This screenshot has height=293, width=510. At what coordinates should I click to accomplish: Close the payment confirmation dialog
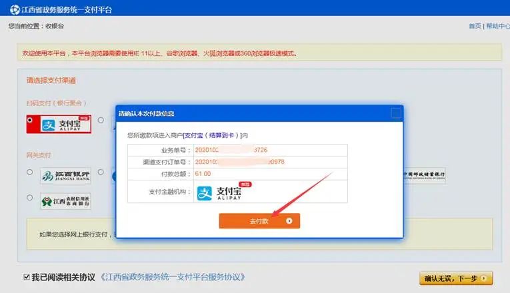(396, 113)
